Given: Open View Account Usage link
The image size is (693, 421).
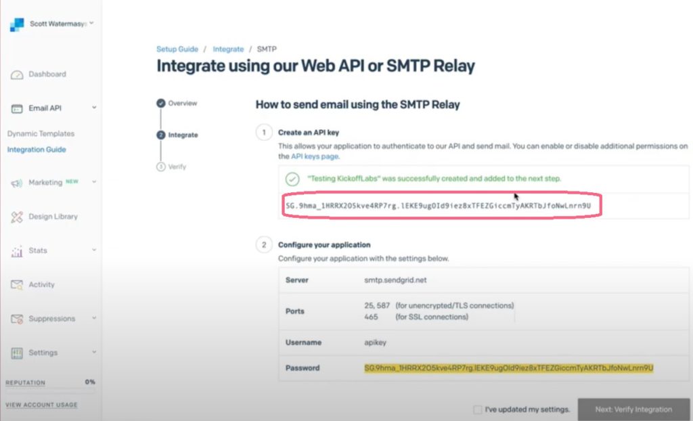Looking at the screenshot, I should [x=41, y=405].
